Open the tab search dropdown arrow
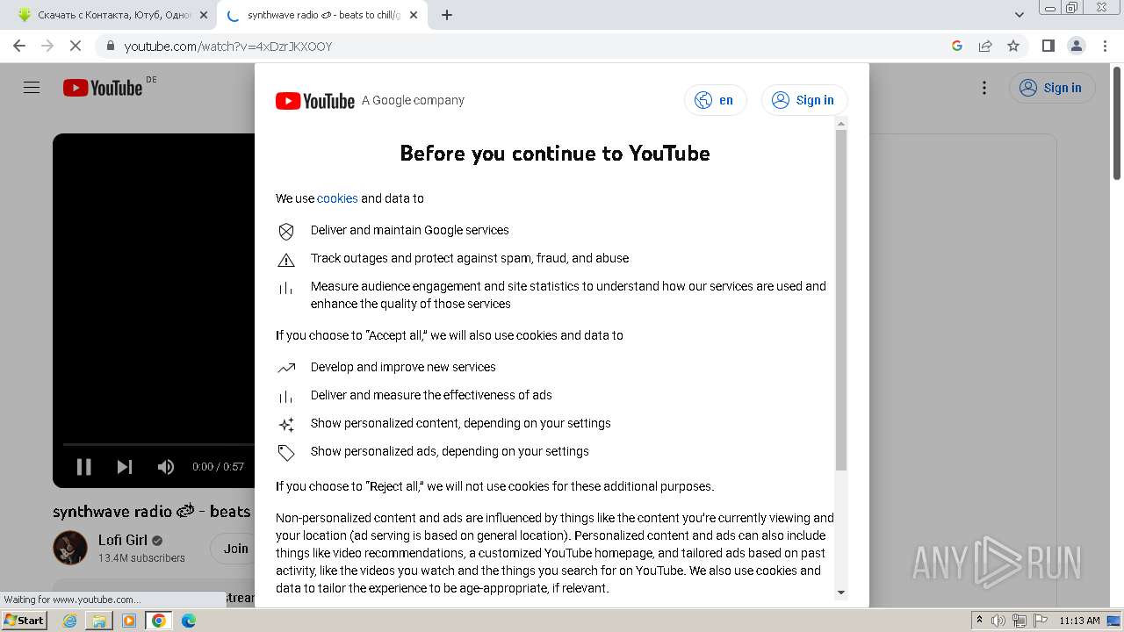Image resolution: width=1124 pixels, height=632 pixels. coord(1020,15)
